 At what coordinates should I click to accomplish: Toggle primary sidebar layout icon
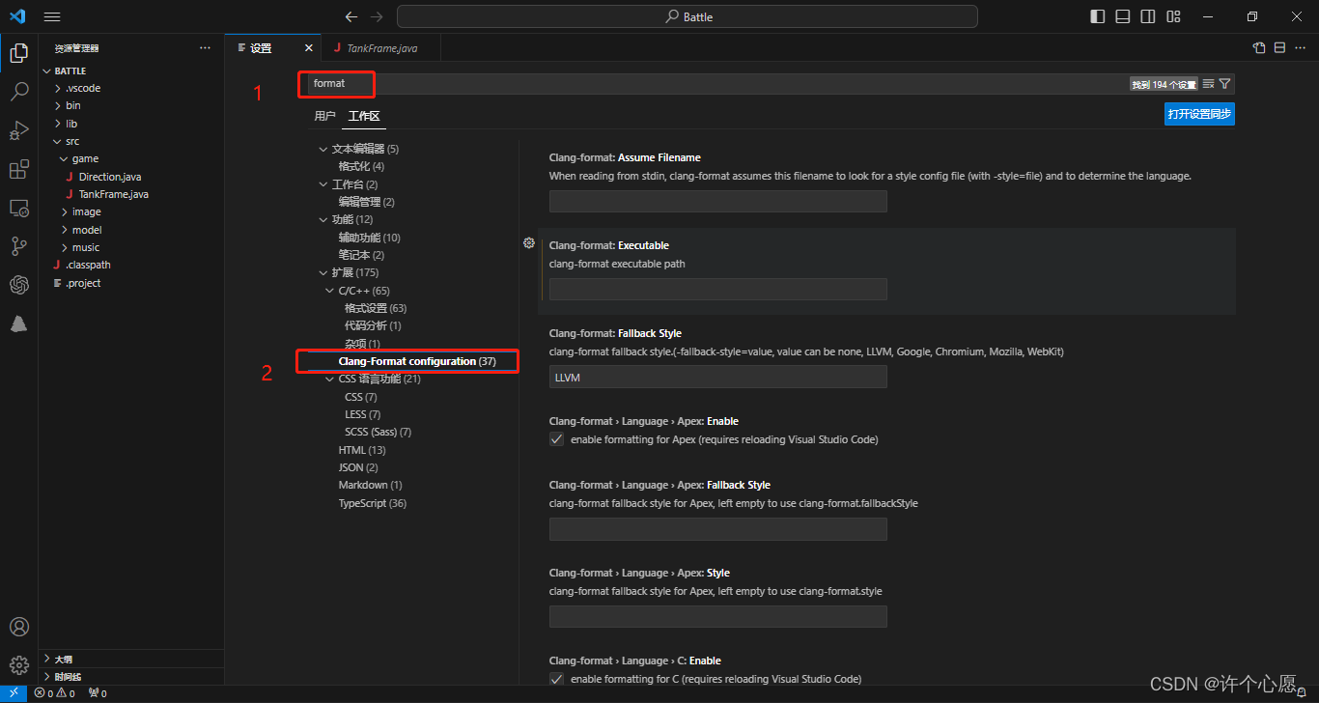1098,16
